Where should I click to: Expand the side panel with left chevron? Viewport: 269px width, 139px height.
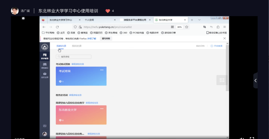point(255,81)
